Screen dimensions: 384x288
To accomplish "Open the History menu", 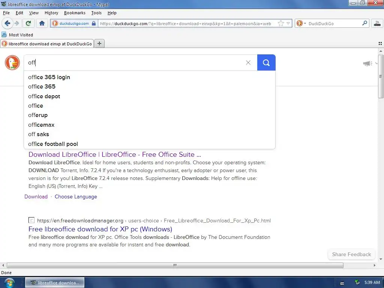I will pos(51,13).
